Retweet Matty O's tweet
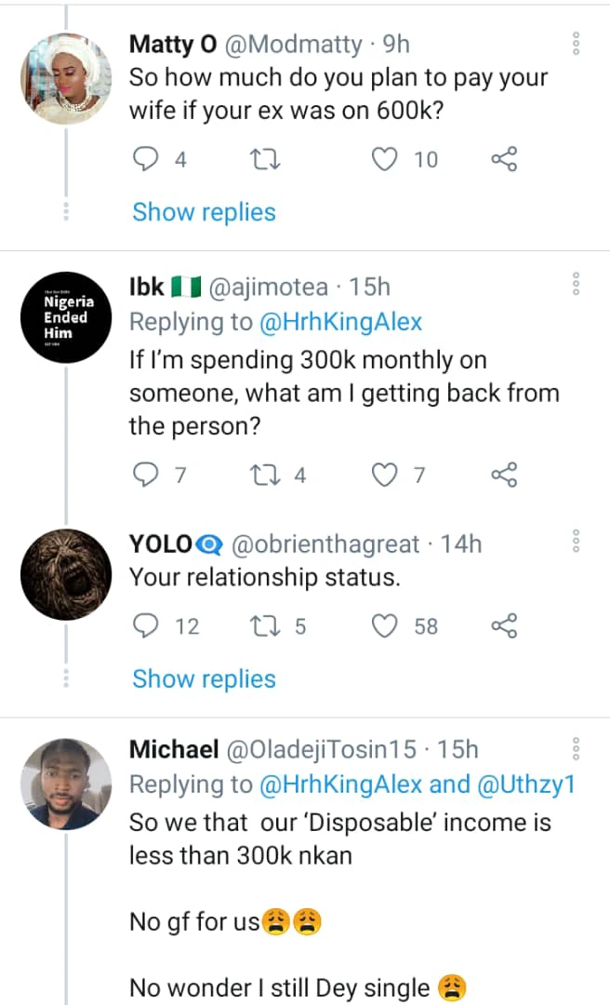This screenshot has width=610, height=1005. coord(267,160)
